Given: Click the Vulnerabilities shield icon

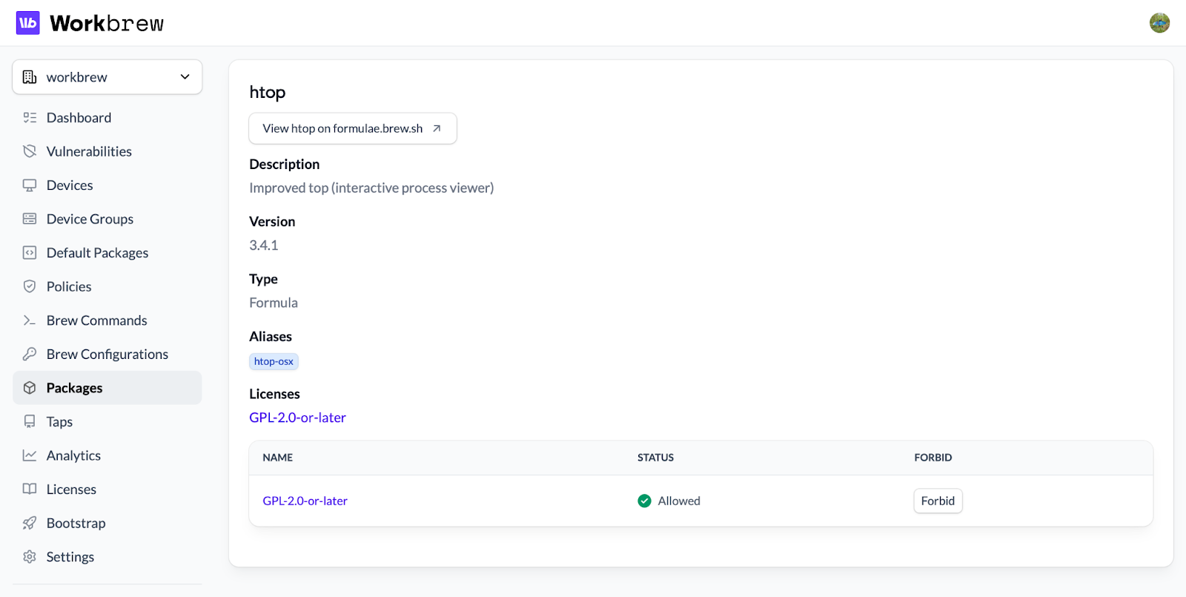Looking at the screenshot, I should click(x=30, y=151).
